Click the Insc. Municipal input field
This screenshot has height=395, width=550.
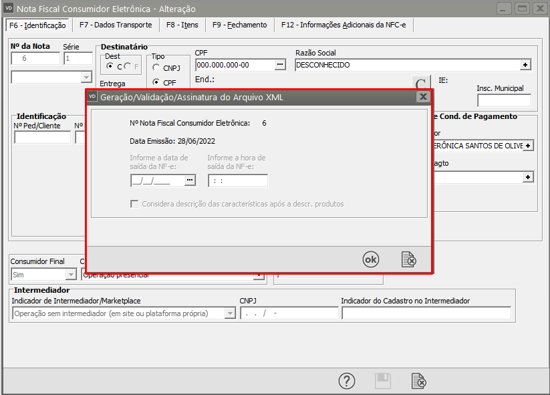pos(504,101)
